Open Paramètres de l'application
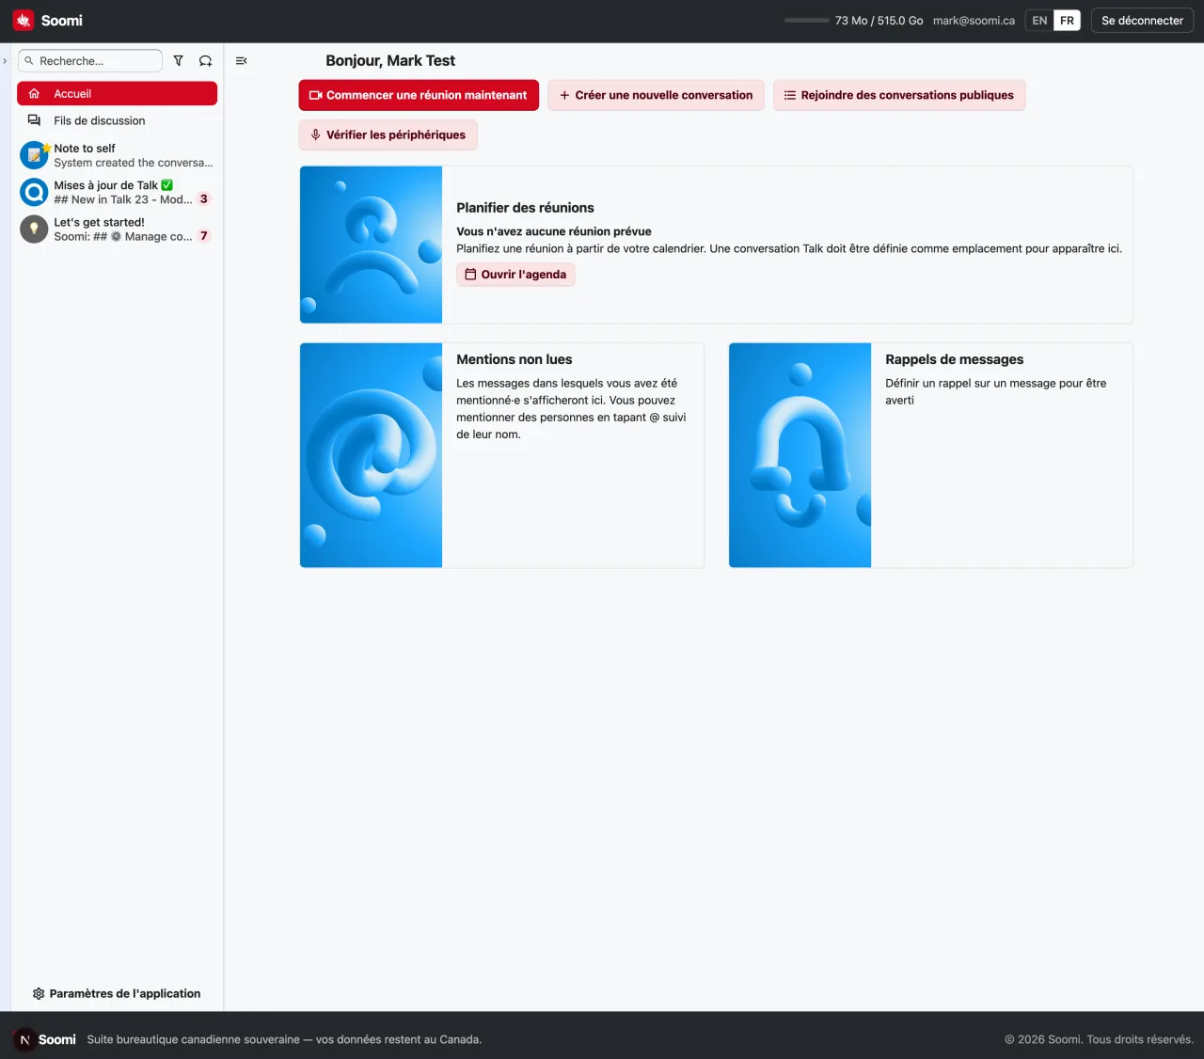This screenshot has height=1059, width=1204. (117, 993)
